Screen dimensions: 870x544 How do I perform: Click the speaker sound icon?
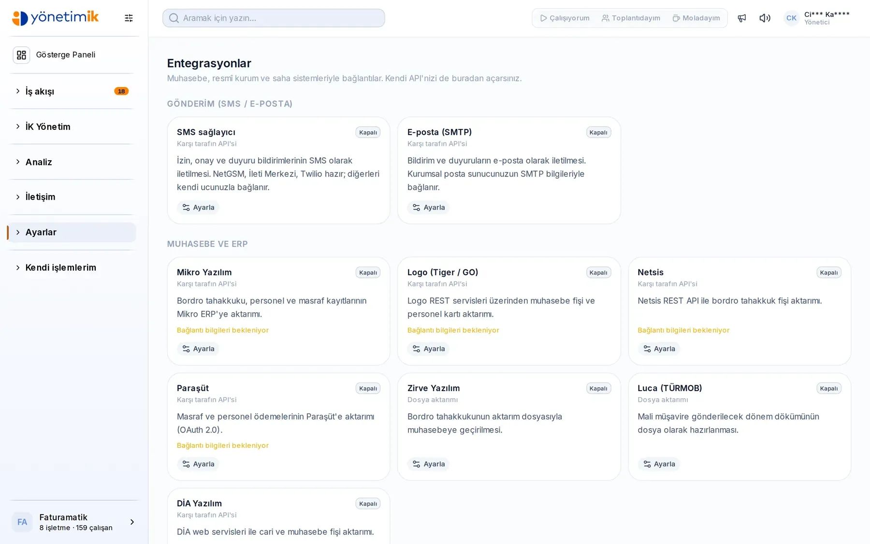[765, 18]
